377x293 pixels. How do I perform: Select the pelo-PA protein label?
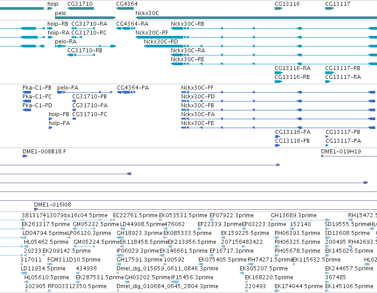[x=68, y=88]
